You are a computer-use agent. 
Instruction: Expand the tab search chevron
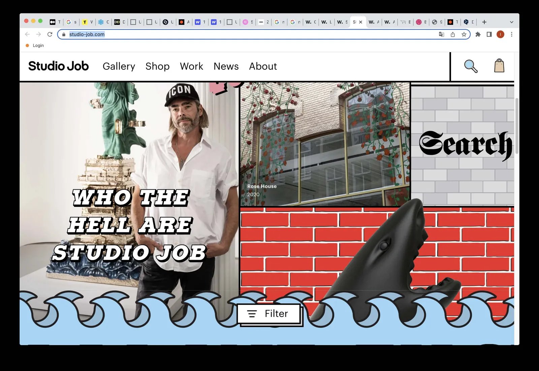511,22
